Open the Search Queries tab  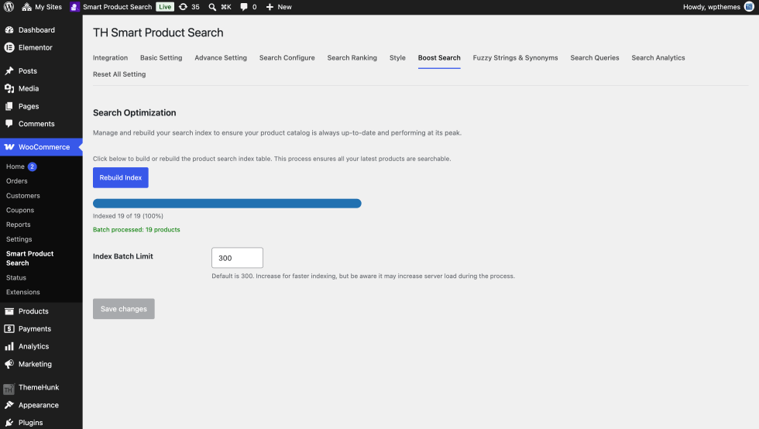tap(595, 57)
